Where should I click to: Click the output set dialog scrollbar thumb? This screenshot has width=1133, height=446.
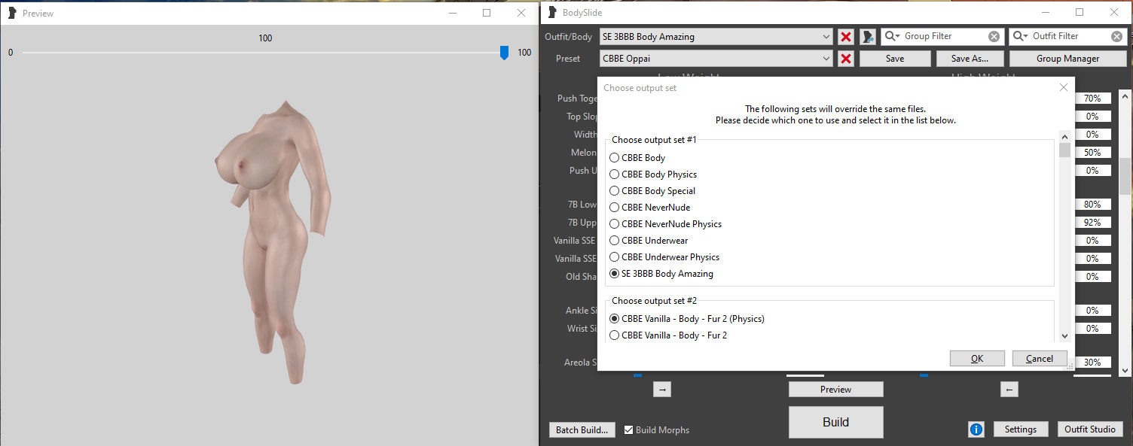[1064, 150]
